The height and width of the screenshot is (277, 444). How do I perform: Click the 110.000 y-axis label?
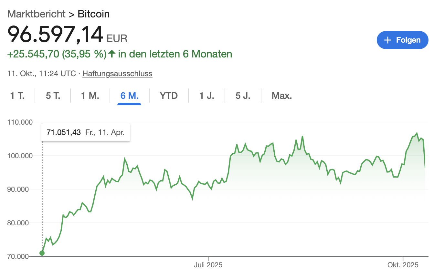20,122
